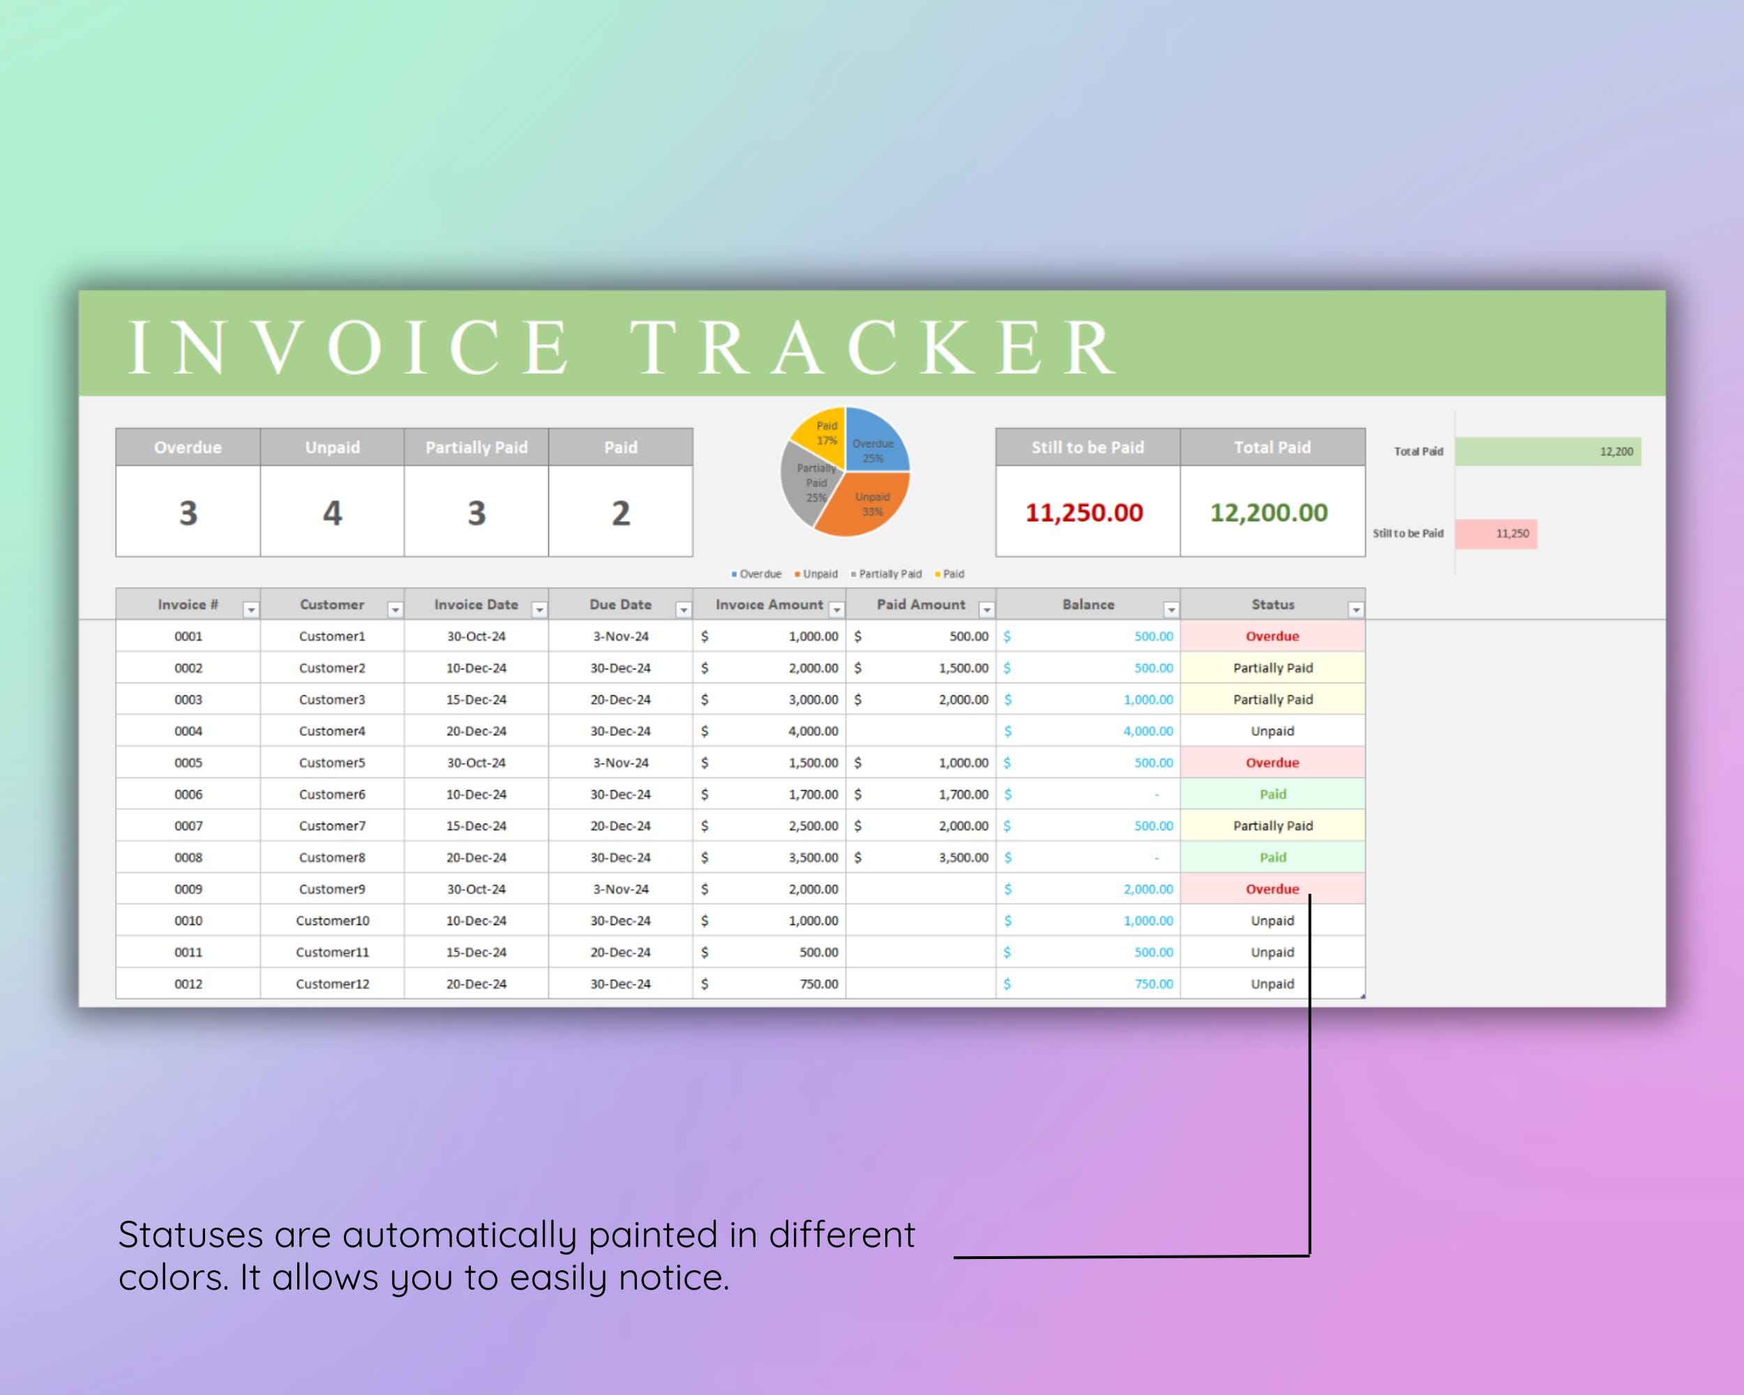
Task: Select the Customer11 cell
Action: coord(331,952)
